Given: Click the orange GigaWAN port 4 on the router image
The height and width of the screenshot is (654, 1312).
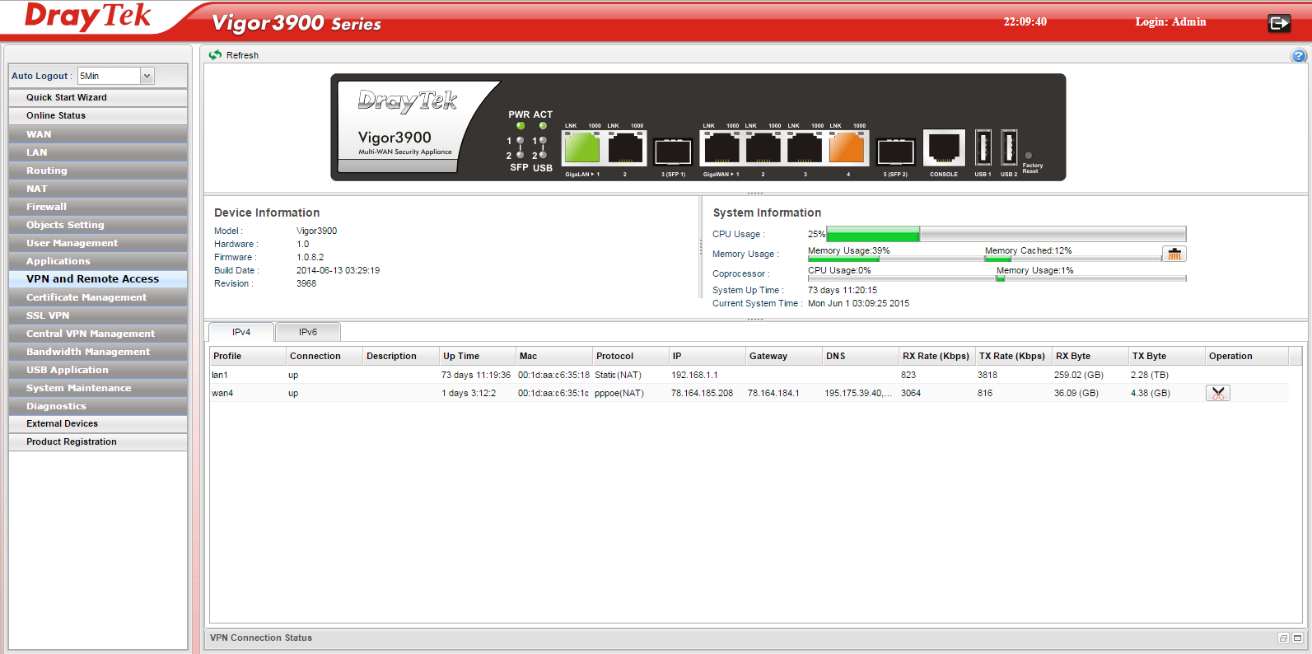Looking at the screenshot, I should coord(846,149).
